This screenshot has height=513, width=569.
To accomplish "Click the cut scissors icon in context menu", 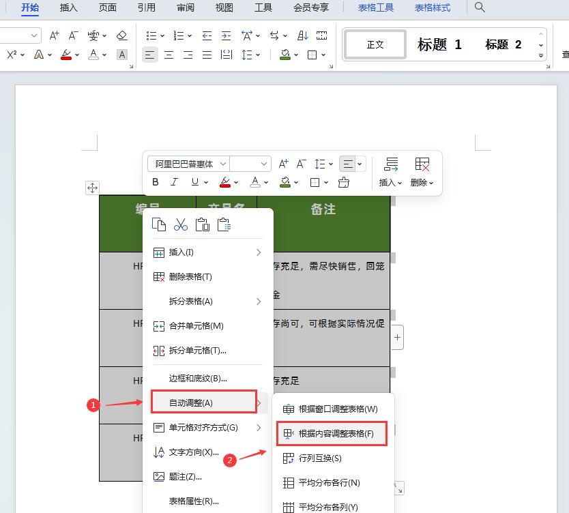I will click(180, 224).
